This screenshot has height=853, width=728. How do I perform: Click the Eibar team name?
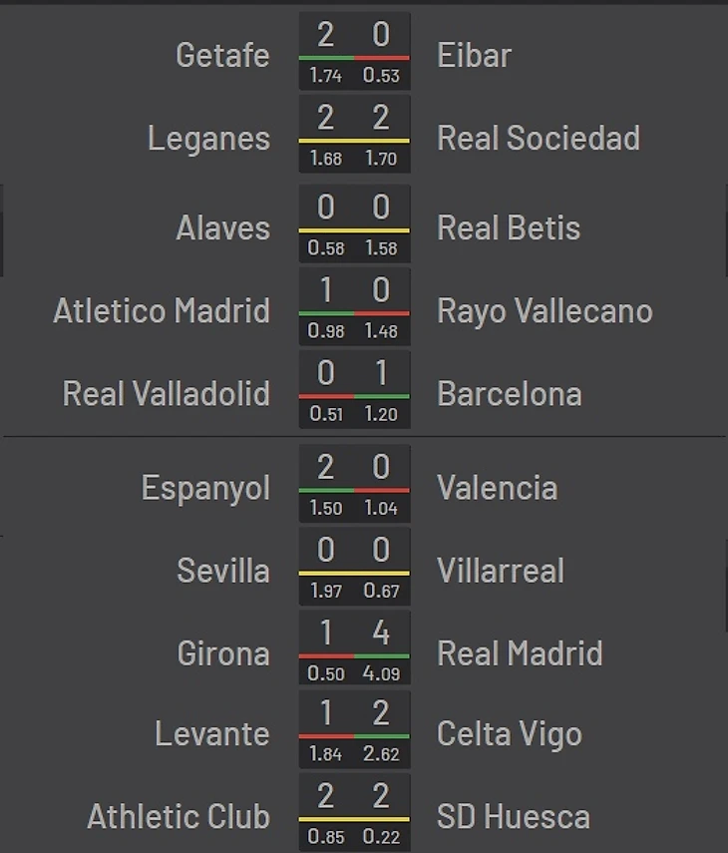click(474, 55)
